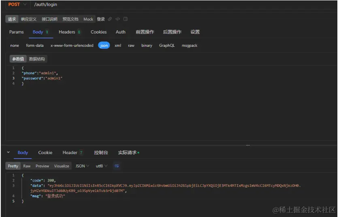Viewport: 339px width, 217px height.
Task: Open the response Body tab
Action: click(23, 152)
